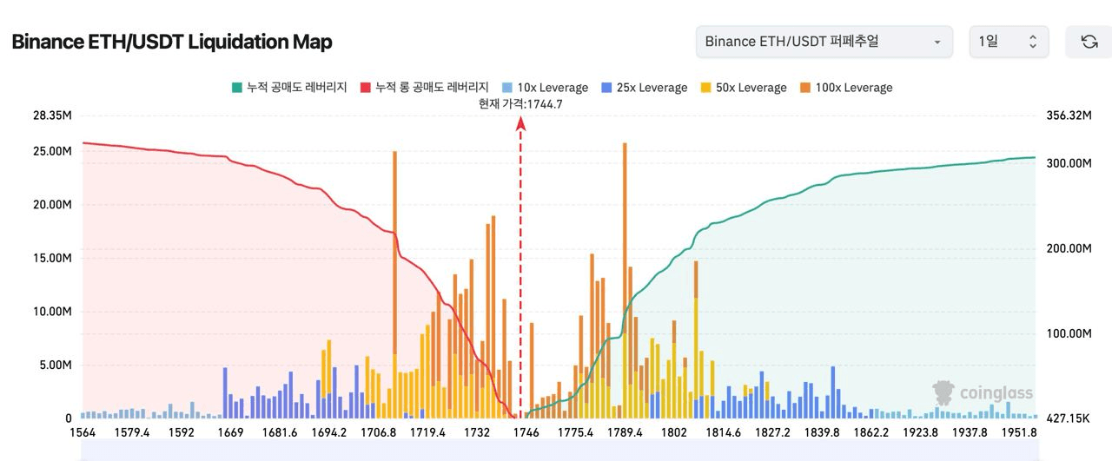Click the red current price arrow marker

(520, 124)
